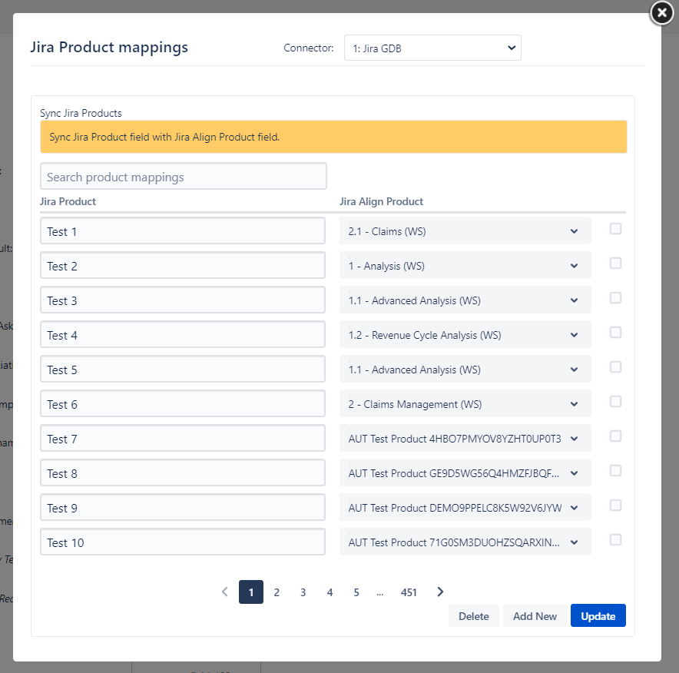Check the Test 7 row checkbox
This screenshot has width=679, height=673.
click(x=615, y=436)
